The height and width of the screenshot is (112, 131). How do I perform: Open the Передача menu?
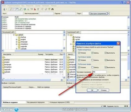30,6
